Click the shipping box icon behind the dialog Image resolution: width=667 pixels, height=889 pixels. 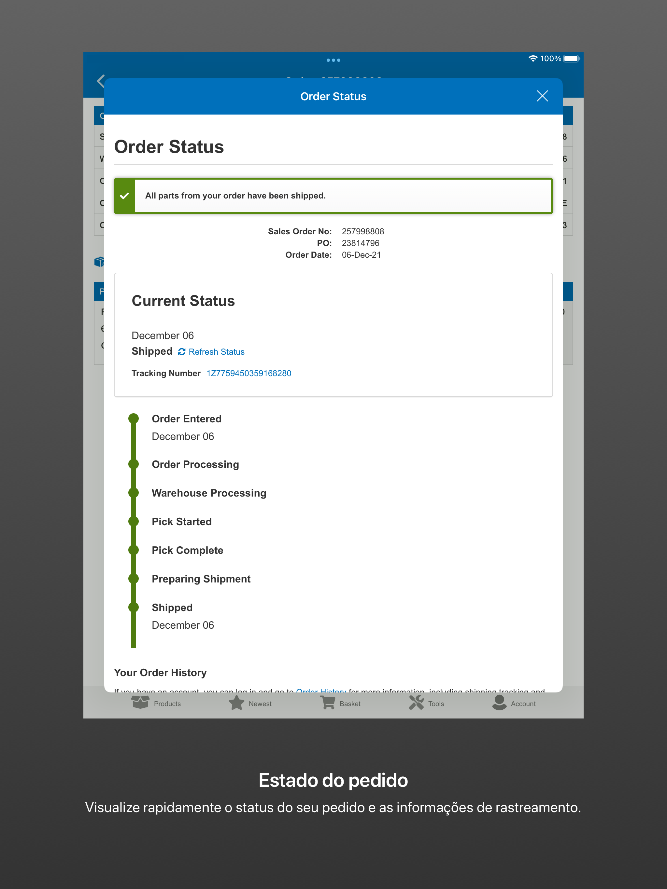point(99,262)
